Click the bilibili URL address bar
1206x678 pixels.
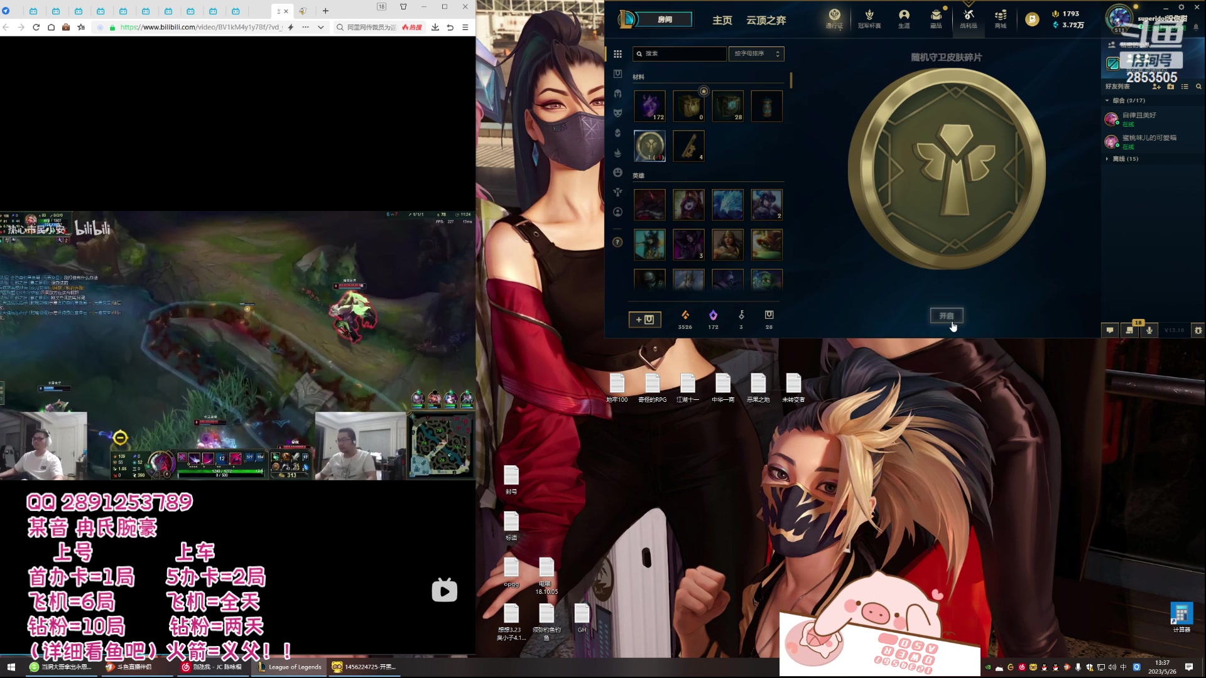coord(200,28)
